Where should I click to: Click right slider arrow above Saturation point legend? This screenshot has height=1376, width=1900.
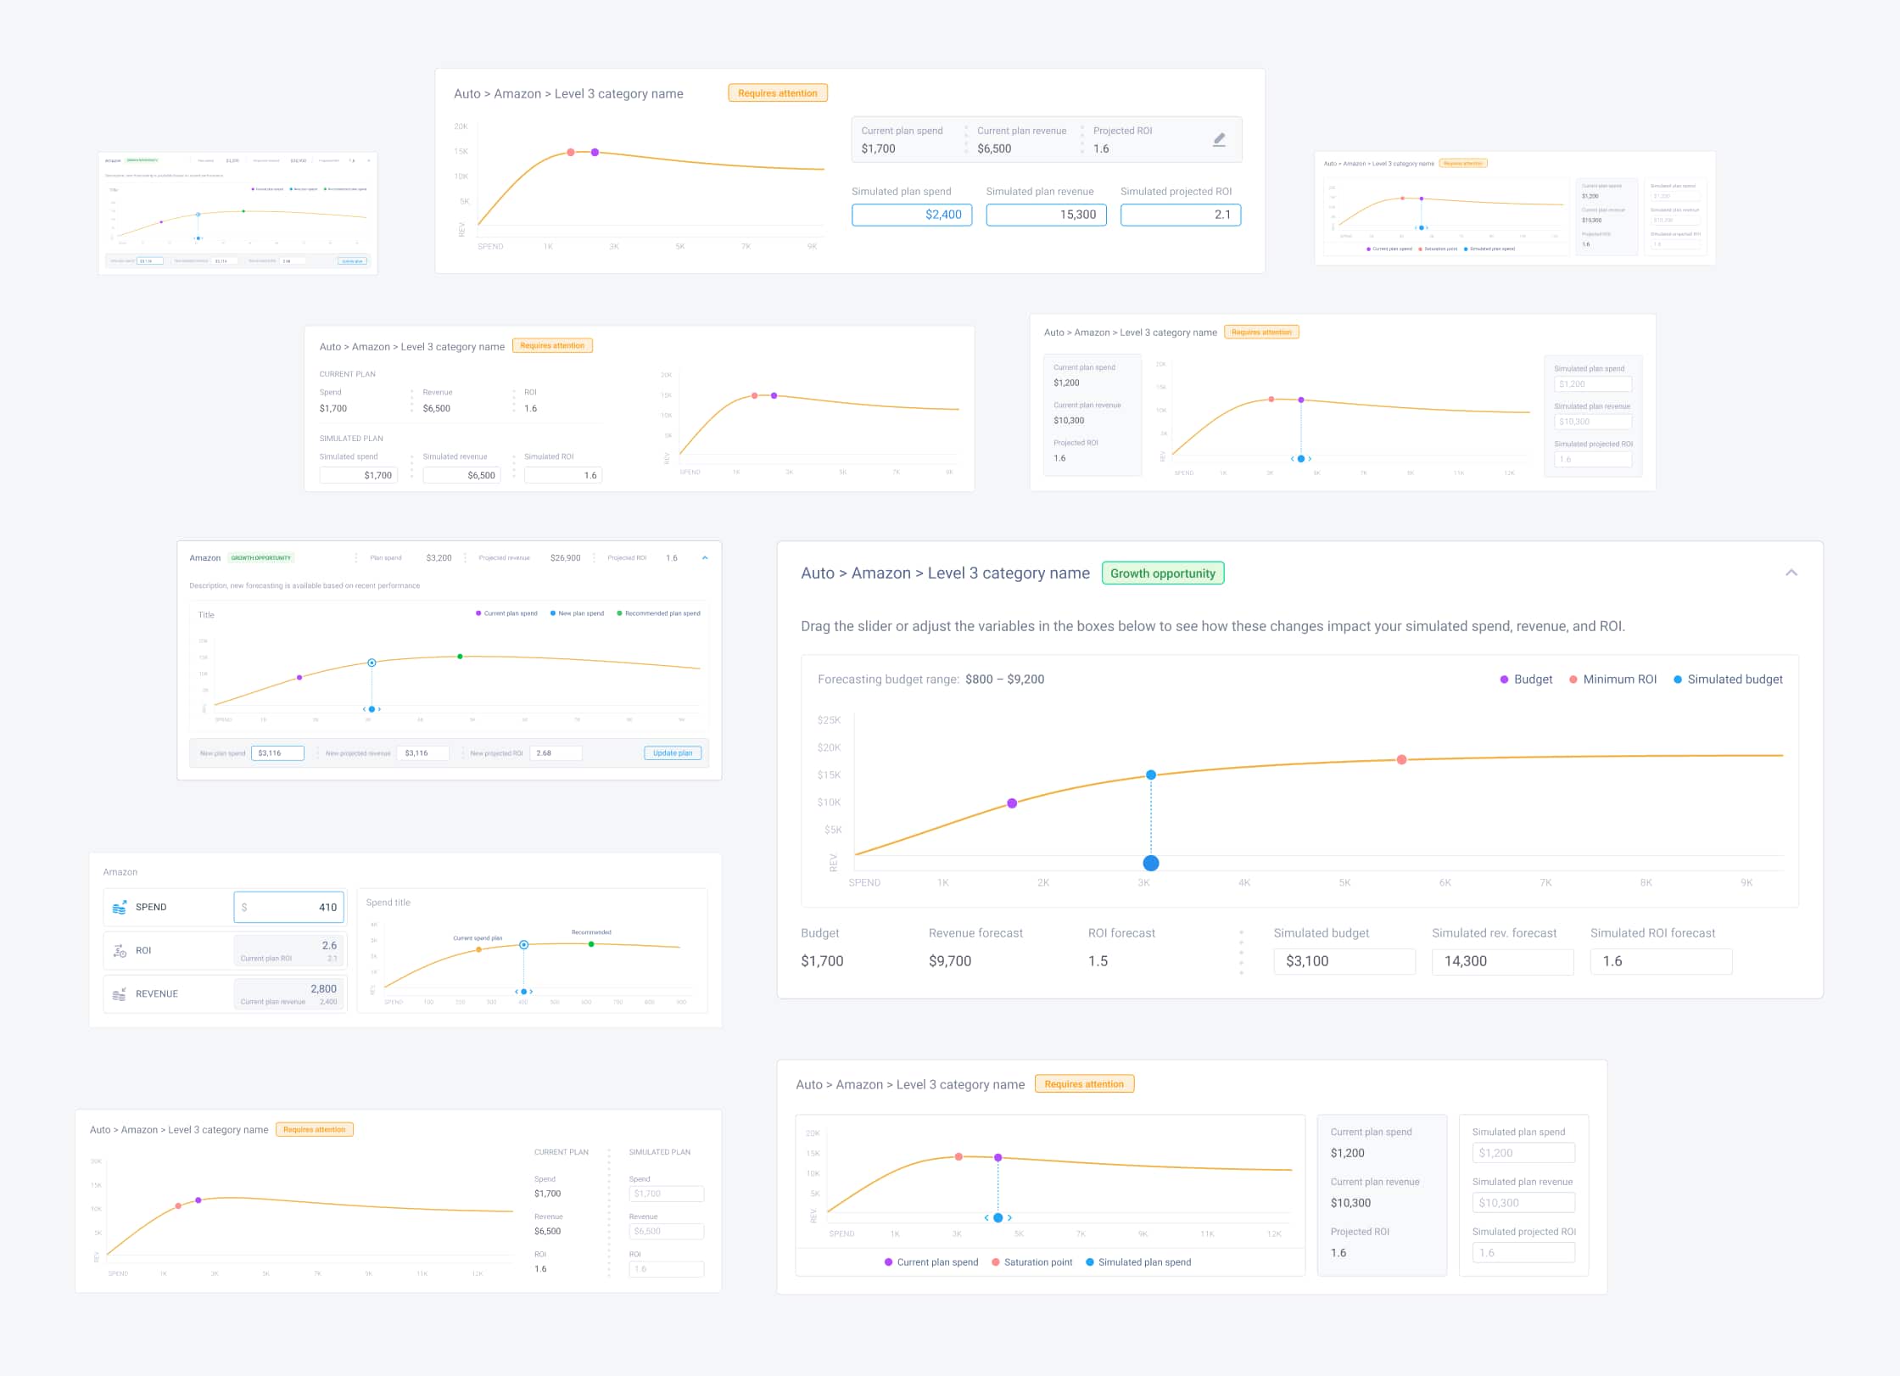point(1009,1218)
